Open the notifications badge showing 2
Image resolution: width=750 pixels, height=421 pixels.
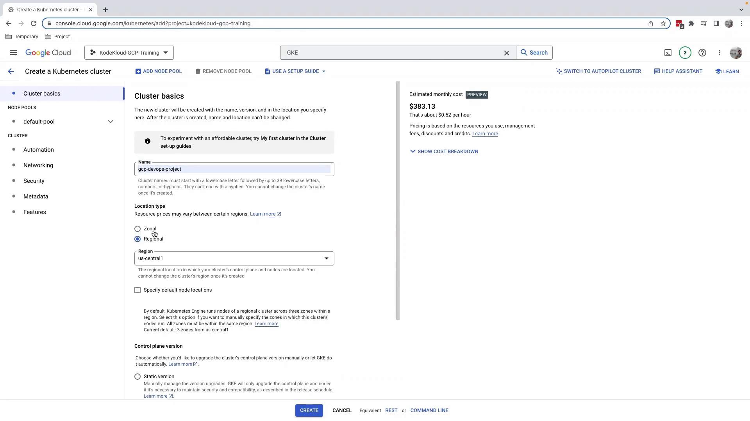(685, 53)
